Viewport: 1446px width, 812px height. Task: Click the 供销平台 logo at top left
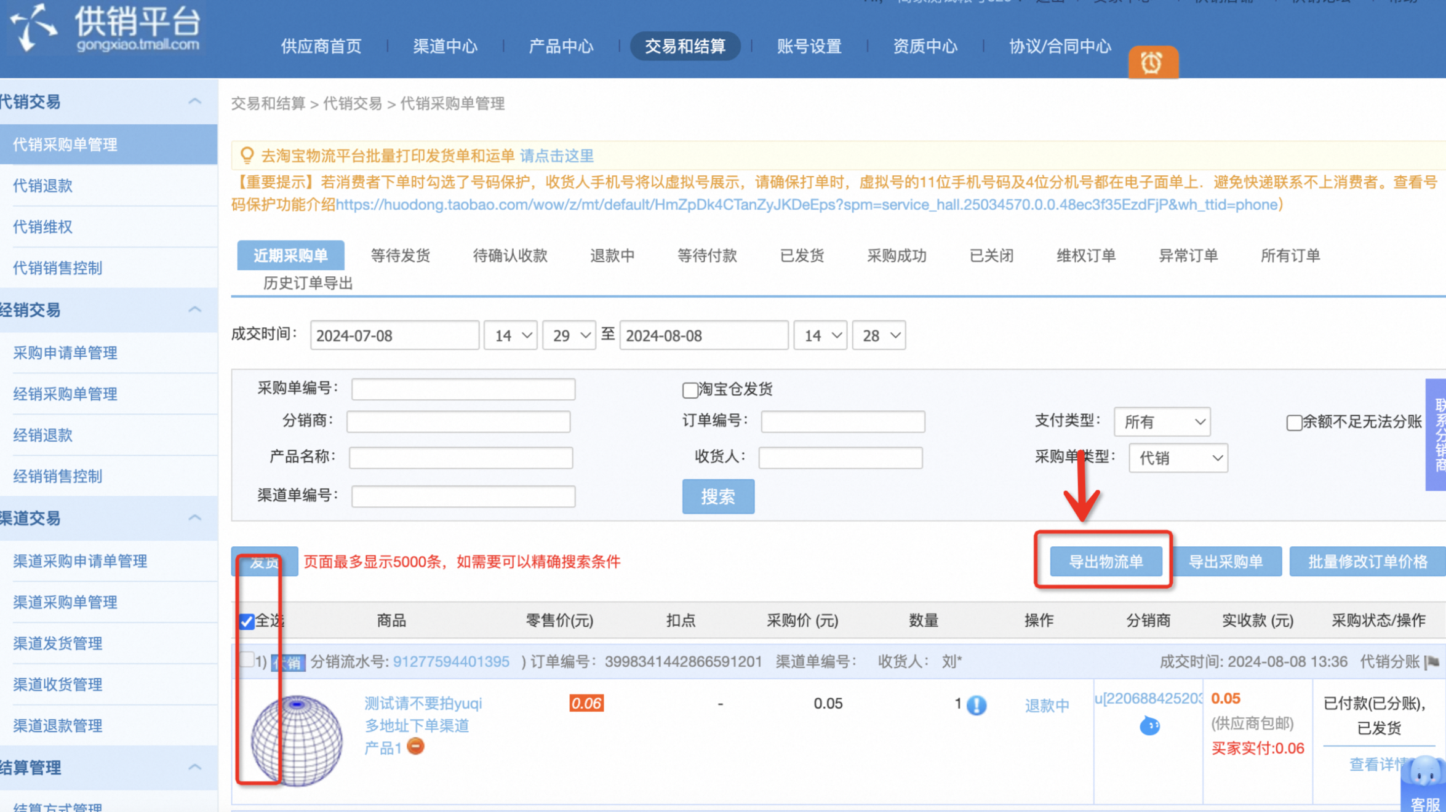pos(106,29)
